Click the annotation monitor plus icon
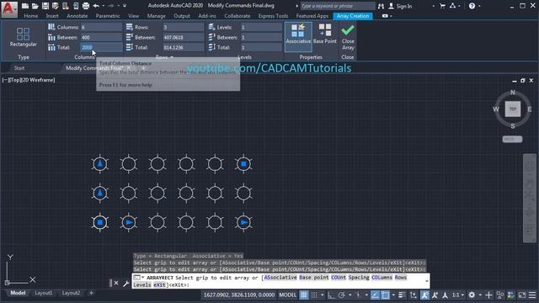Screen dimensions: 539x303 488,295
